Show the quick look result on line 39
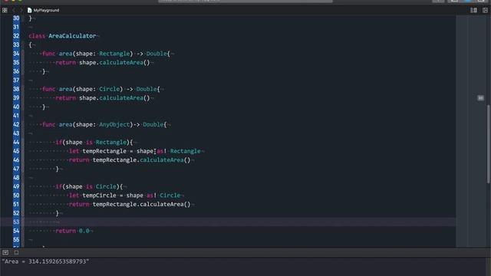 click(480, 98)
